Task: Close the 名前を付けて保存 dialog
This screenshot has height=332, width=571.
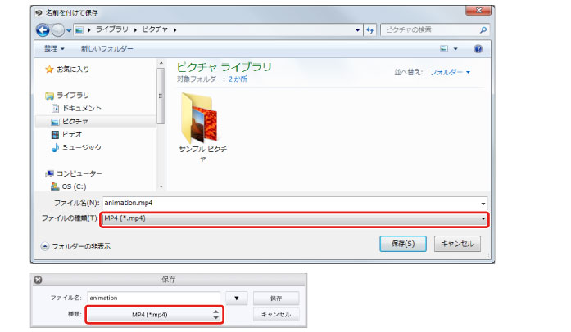Action: coord(478,11)
